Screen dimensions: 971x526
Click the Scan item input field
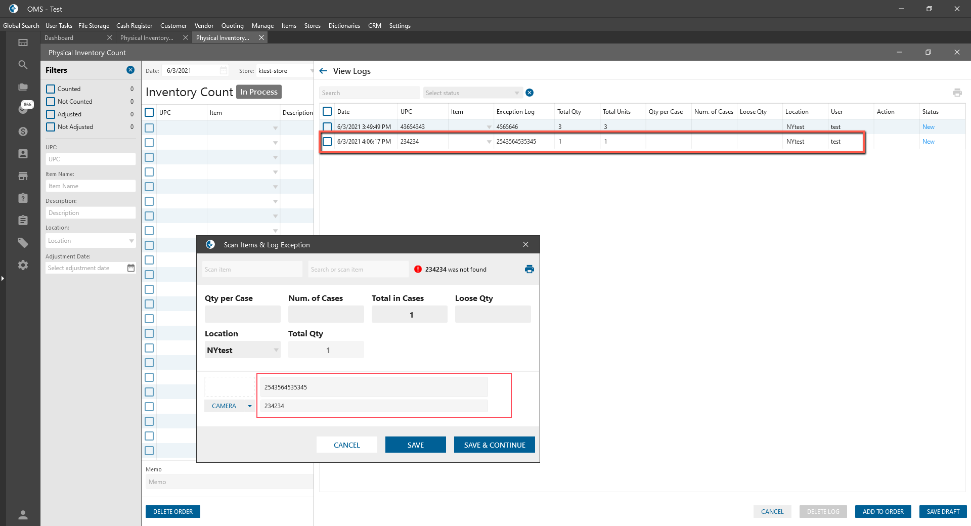[x=252, y=270]
